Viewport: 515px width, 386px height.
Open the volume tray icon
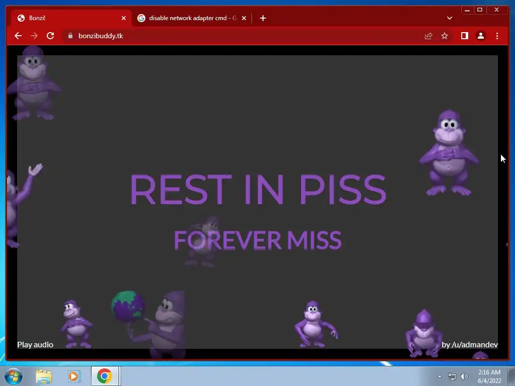tap(464, 376)
